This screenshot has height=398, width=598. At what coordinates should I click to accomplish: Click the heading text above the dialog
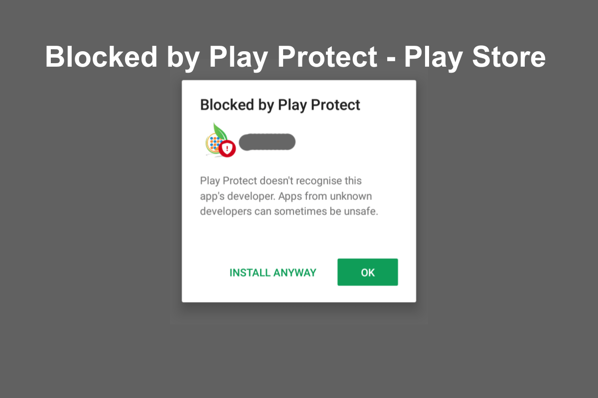(296, 57)
